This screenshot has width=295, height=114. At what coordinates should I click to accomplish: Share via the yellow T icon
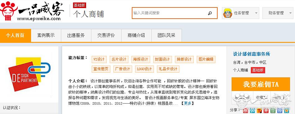point(260,110)
